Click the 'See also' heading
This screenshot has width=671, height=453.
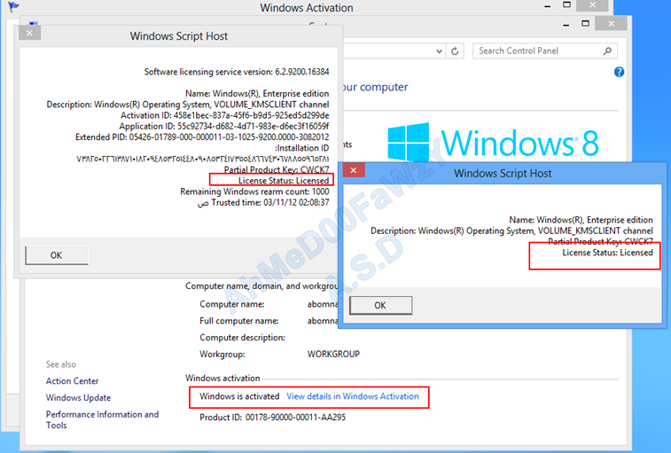(61, 364)
